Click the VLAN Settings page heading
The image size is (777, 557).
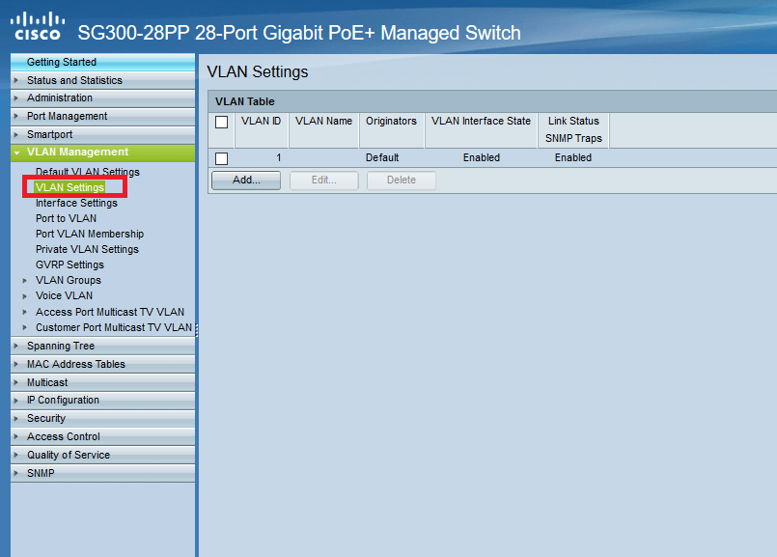pos(258,71)
